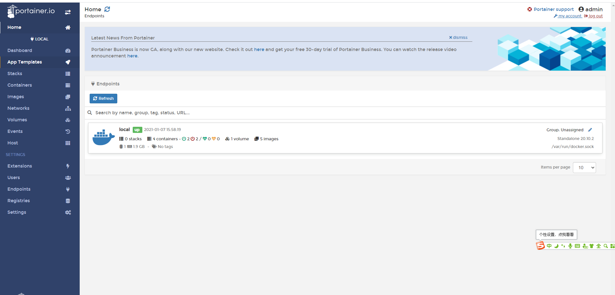This screenshot has height=295, width=615.
Task: Open Registries in the sidebar
Action: tap(40, 201)
